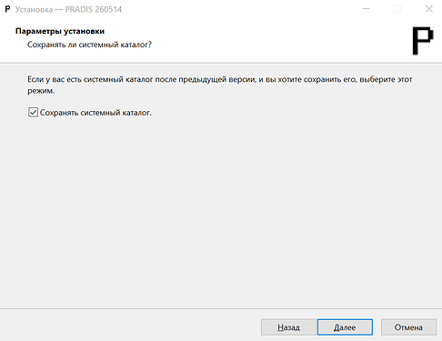Cancel setup with the Отмена button

click(408, 327)
